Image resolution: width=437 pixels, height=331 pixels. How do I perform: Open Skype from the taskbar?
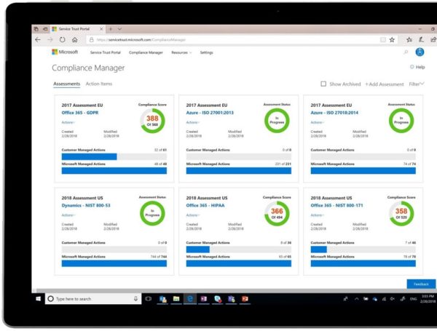pyautogui.click(x=218, y=299)
